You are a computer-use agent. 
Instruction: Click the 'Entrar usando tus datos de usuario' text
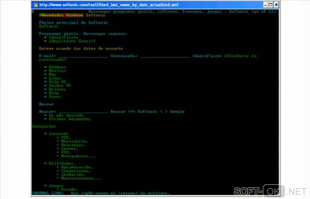coord(81,48)
